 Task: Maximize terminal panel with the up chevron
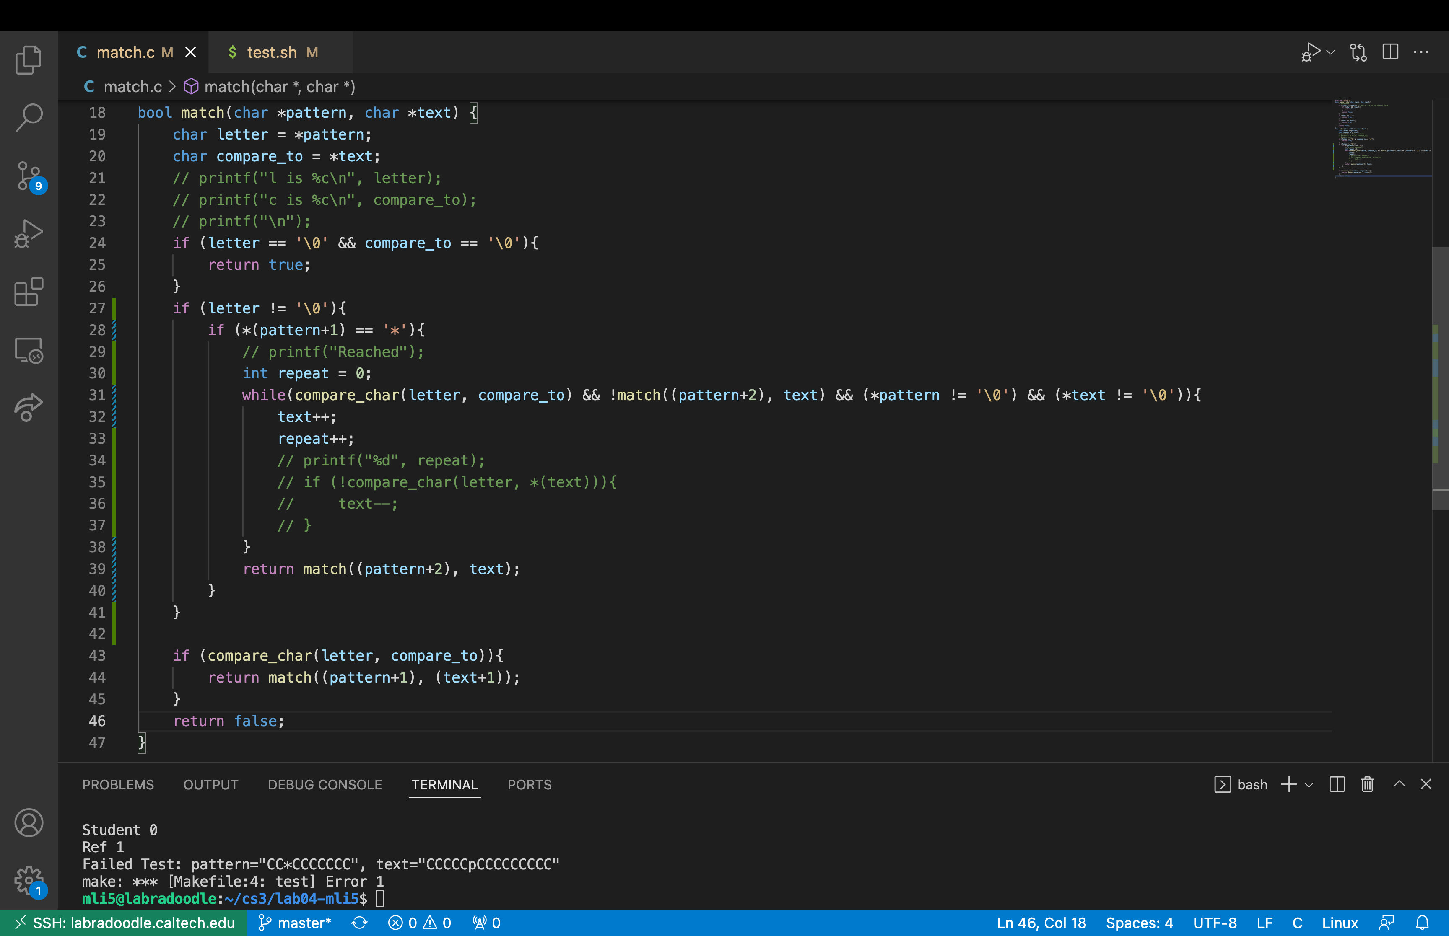click(1399, 784)
